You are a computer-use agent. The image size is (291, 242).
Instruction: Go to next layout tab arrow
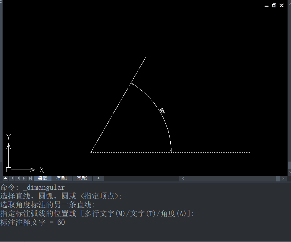coord(24,178)
